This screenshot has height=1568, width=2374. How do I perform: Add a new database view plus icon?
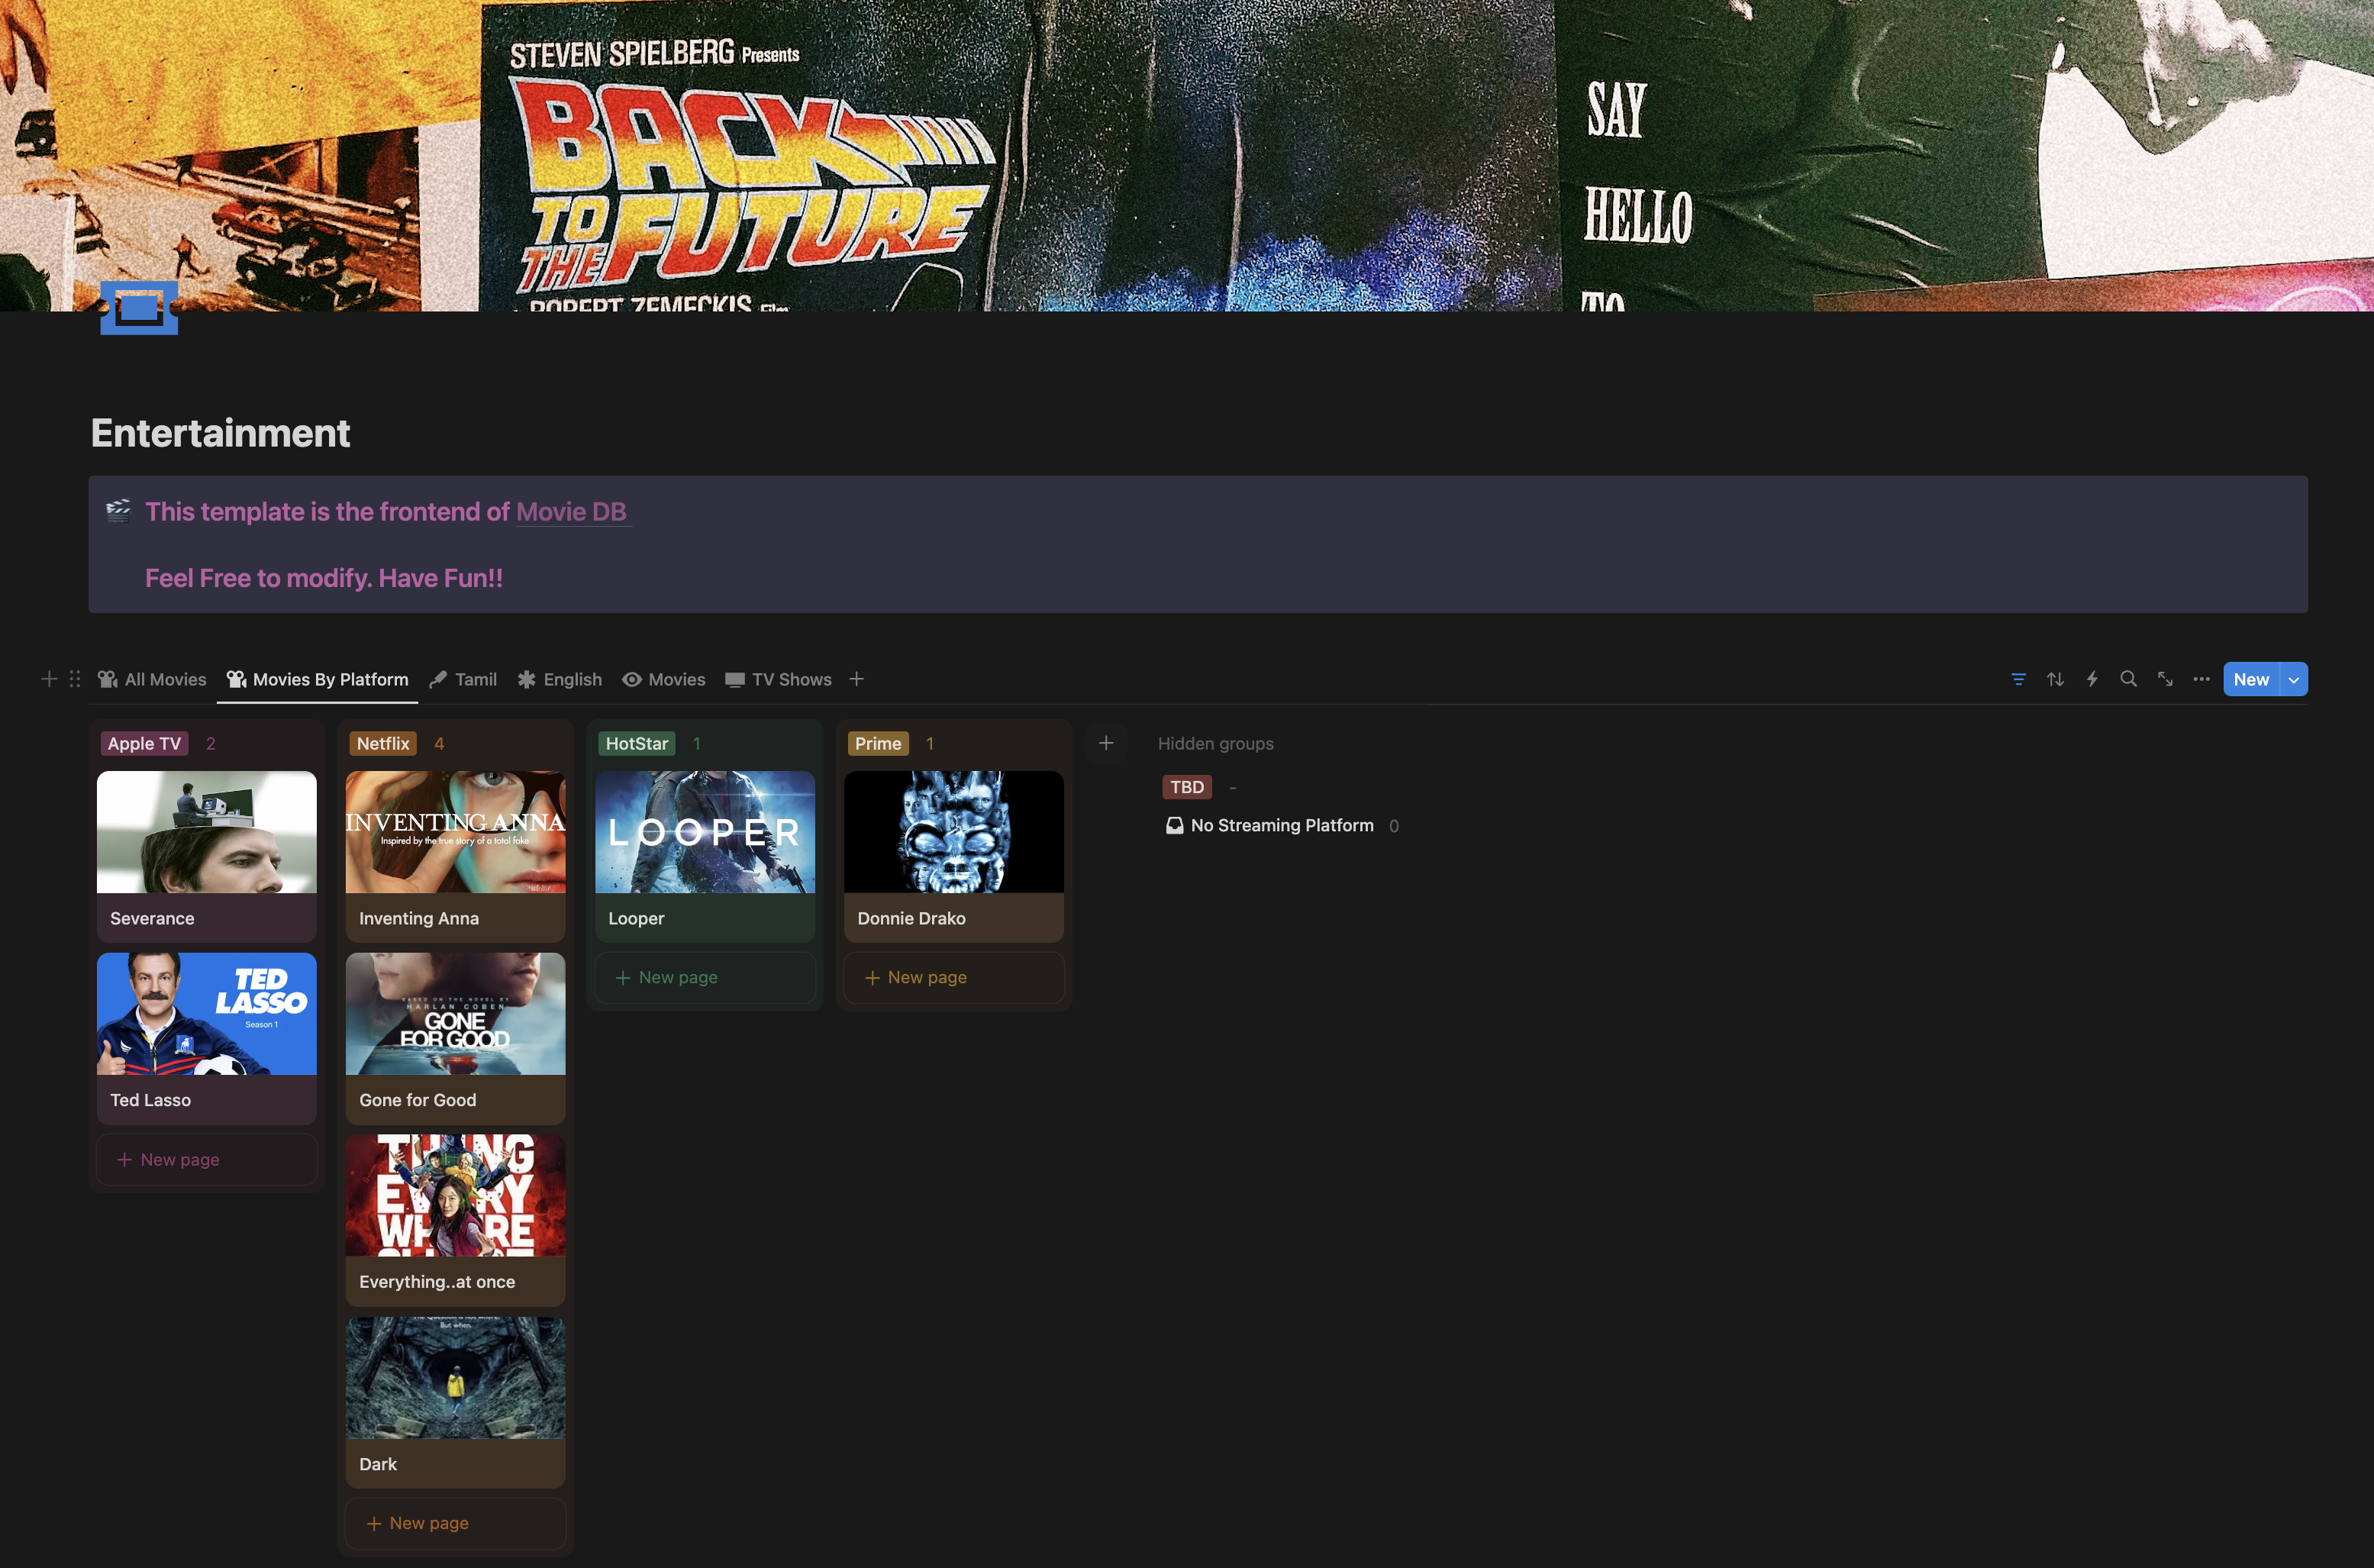point(857,679)
